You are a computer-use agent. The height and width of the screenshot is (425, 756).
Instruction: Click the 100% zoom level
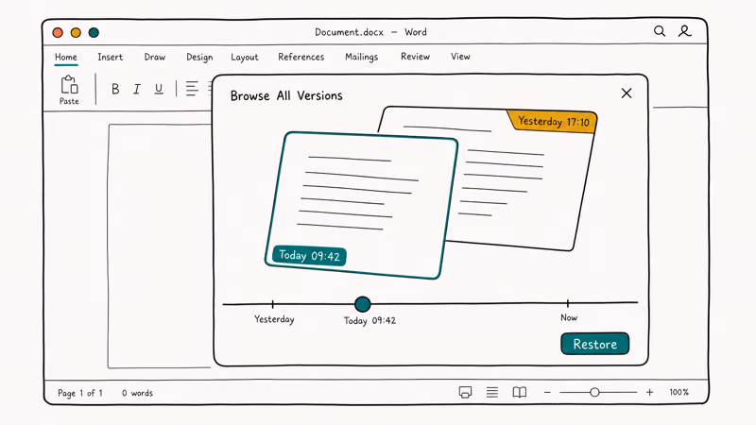(x=679, y=392)
